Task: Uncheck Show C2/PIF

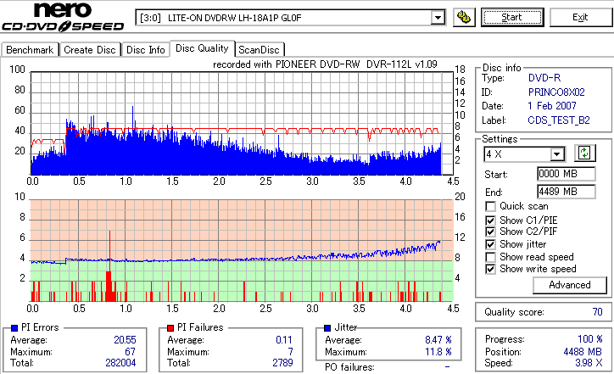Action: pos(490,232)
